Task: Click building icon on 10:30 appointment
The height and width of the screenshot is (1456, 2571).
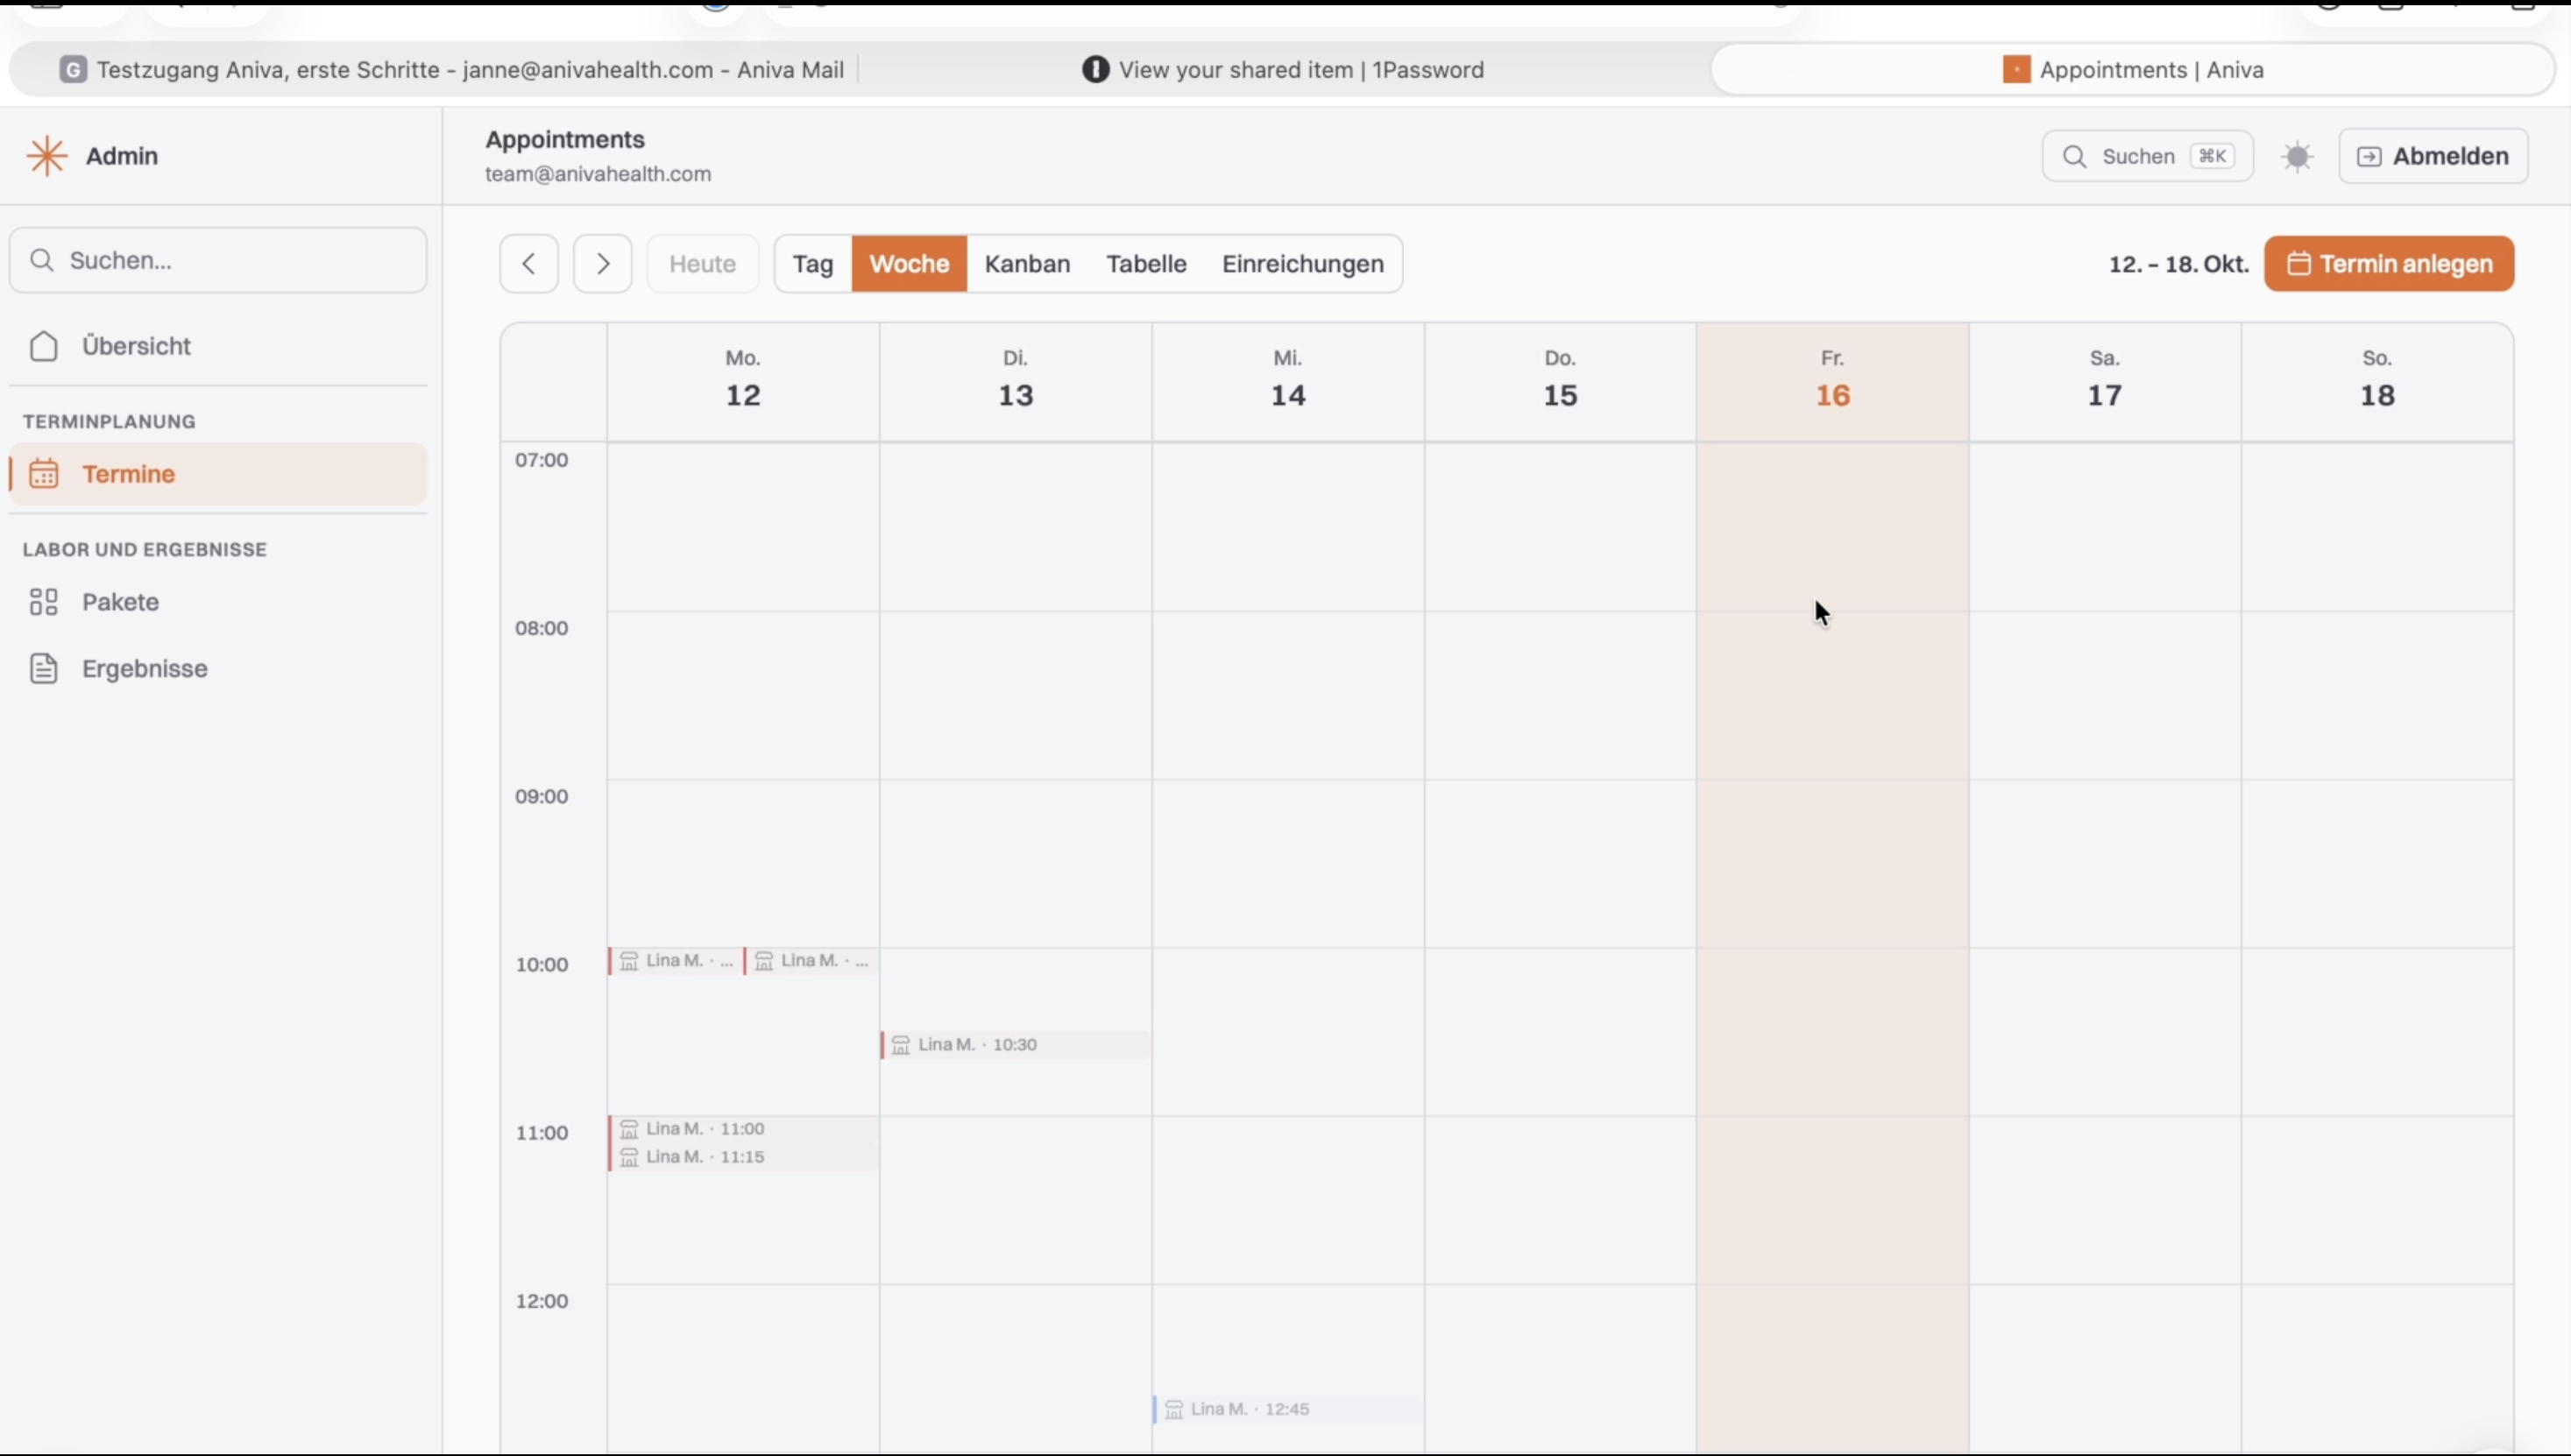Action: tap(901, 1045)
